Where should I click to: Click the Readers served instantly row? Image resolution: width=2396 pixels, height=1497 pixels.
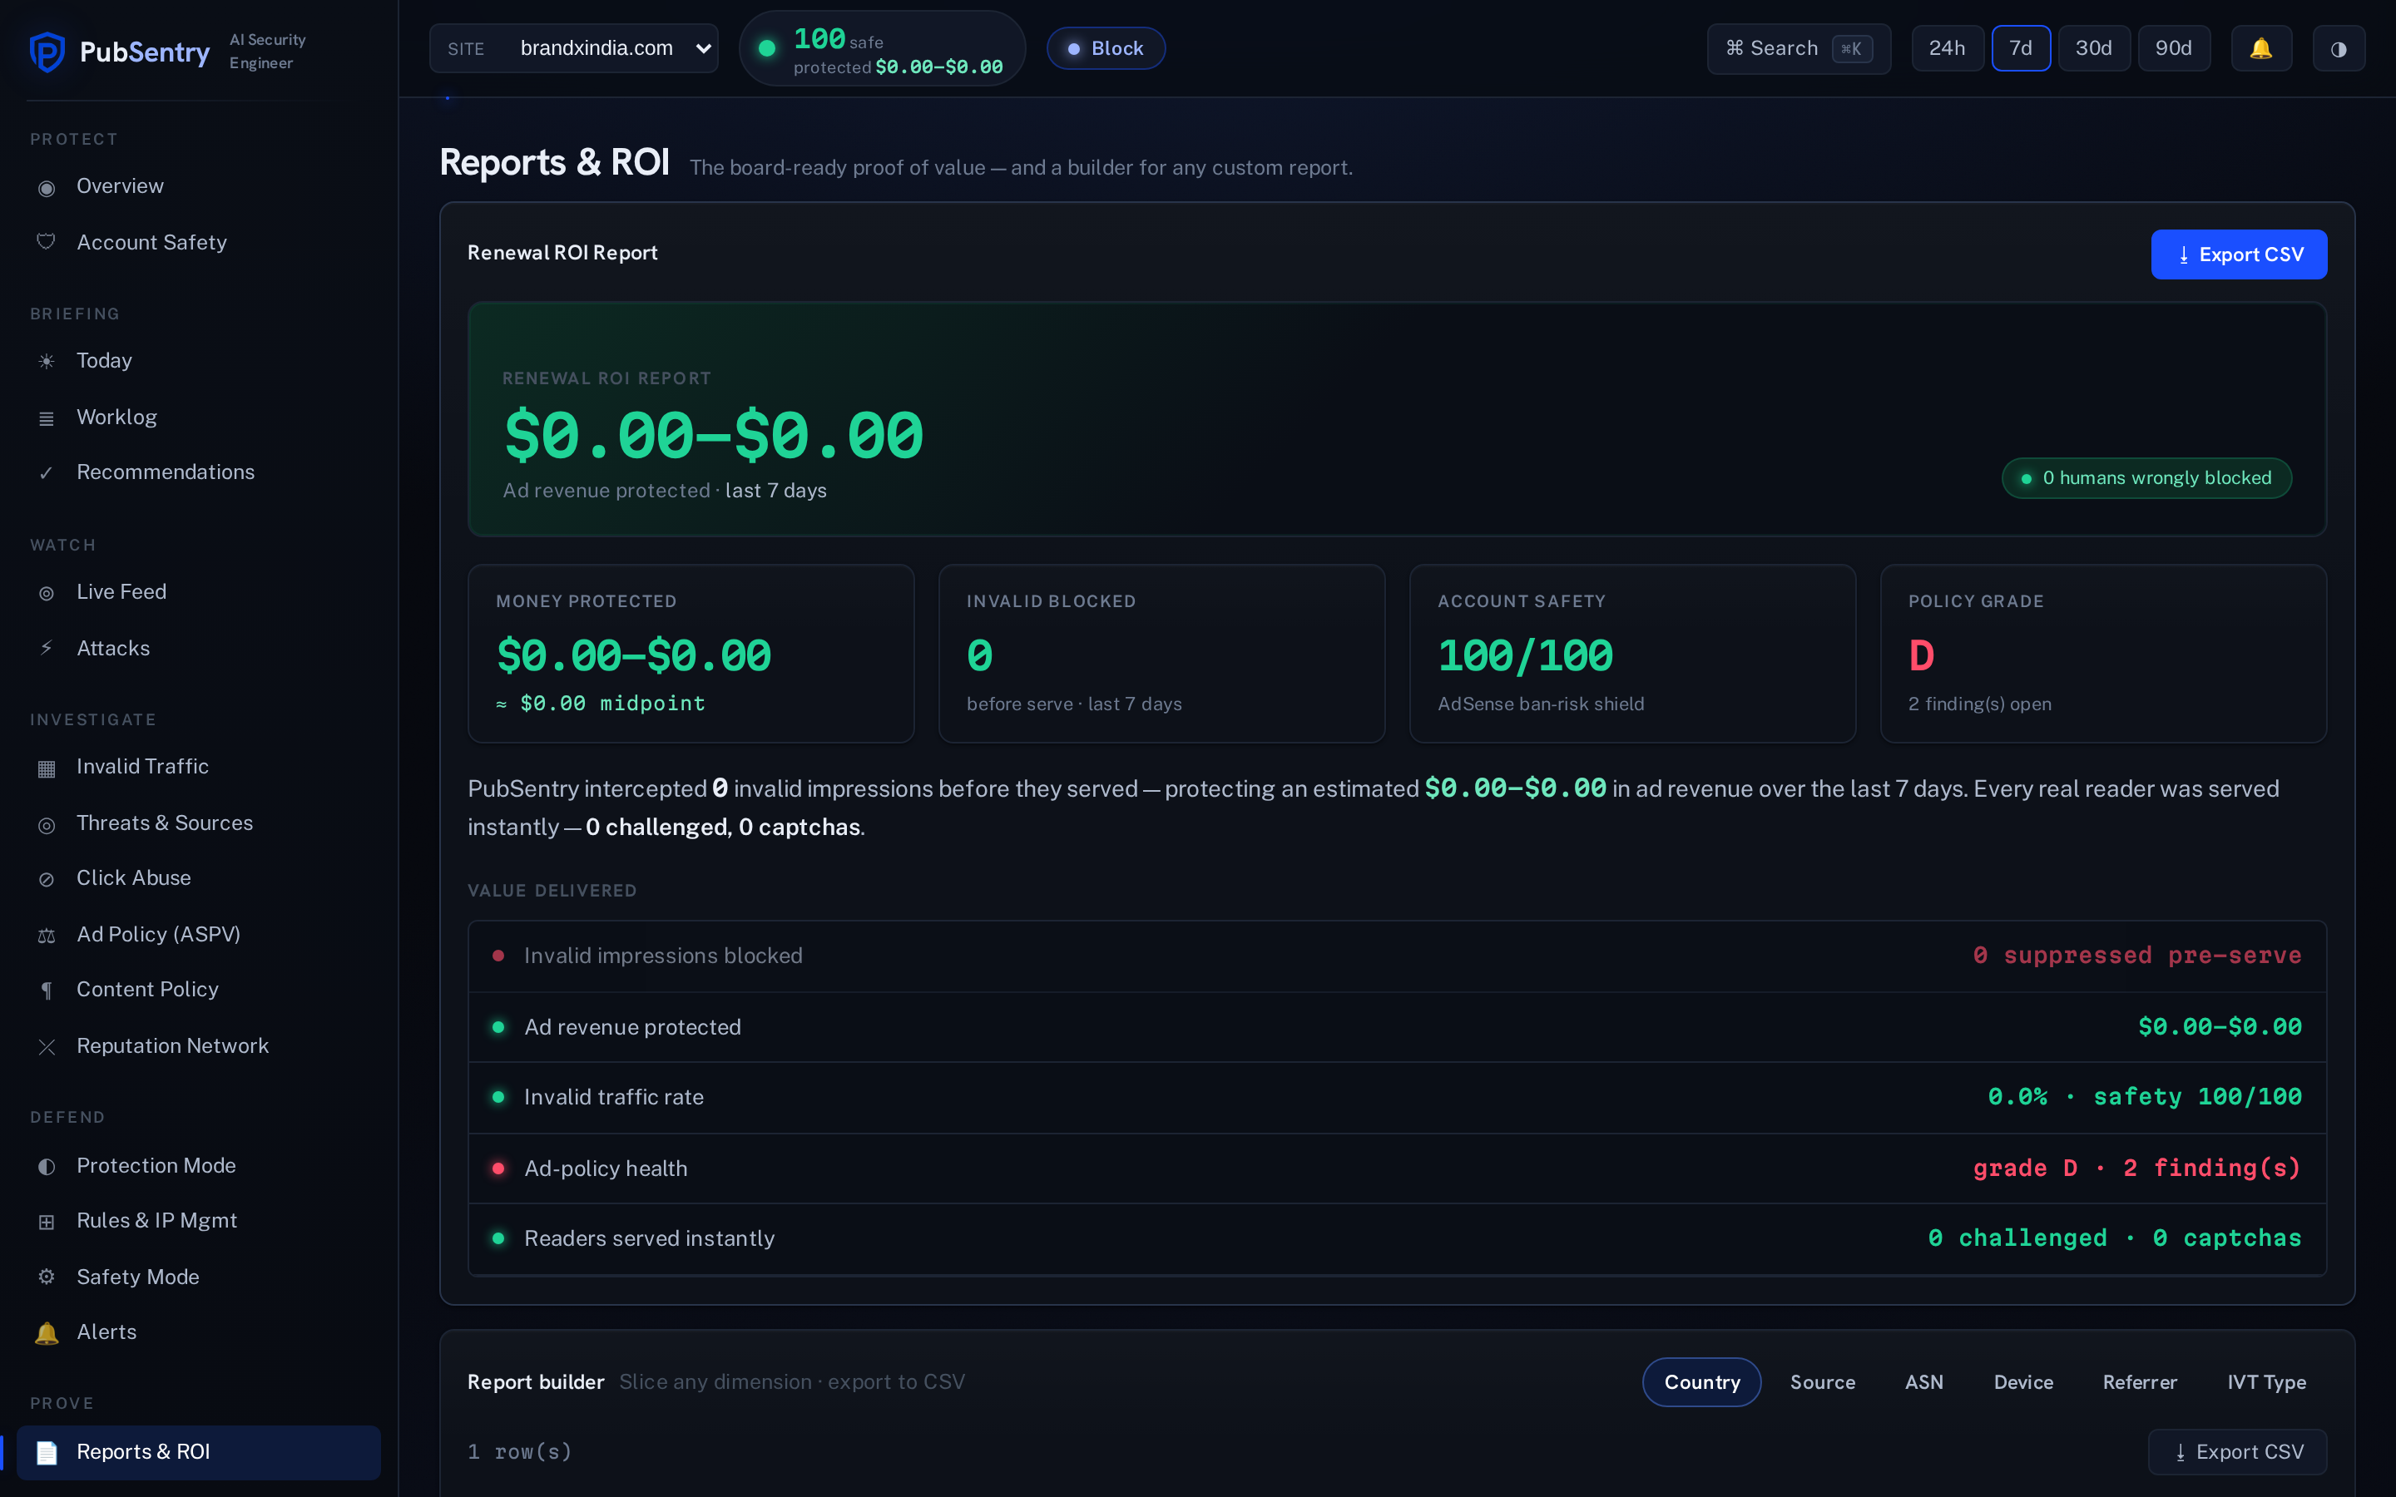pos(1397,1239)
